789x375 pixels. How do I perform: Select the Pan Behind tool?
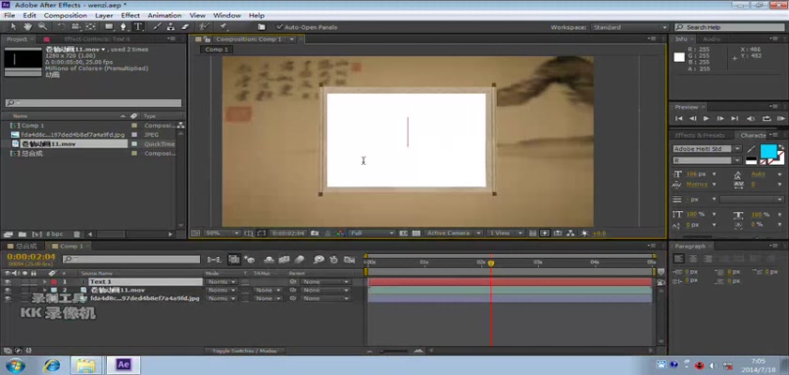coord(90,27)
